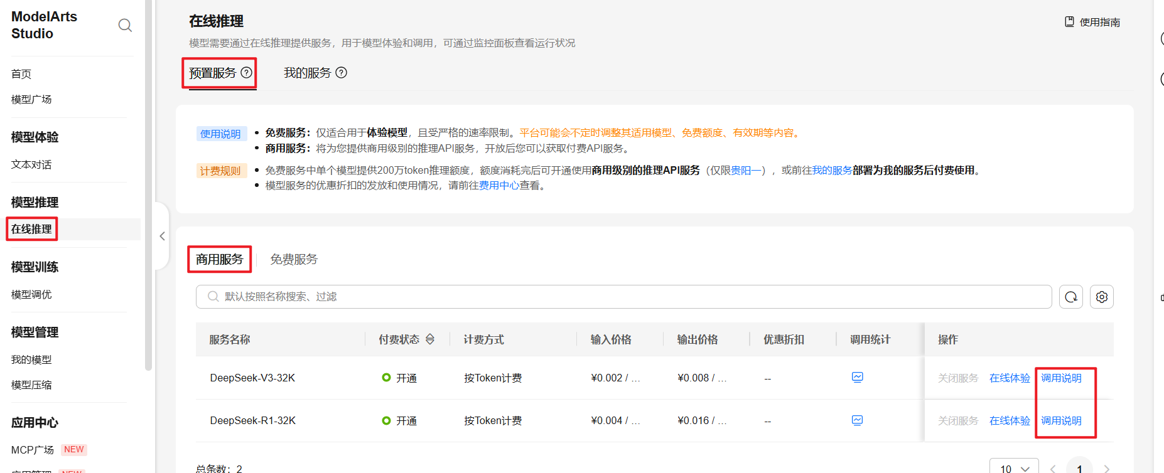Open 文本对话 in sidebar
This screenshot has width=1164, height=473.
point(31,164)
